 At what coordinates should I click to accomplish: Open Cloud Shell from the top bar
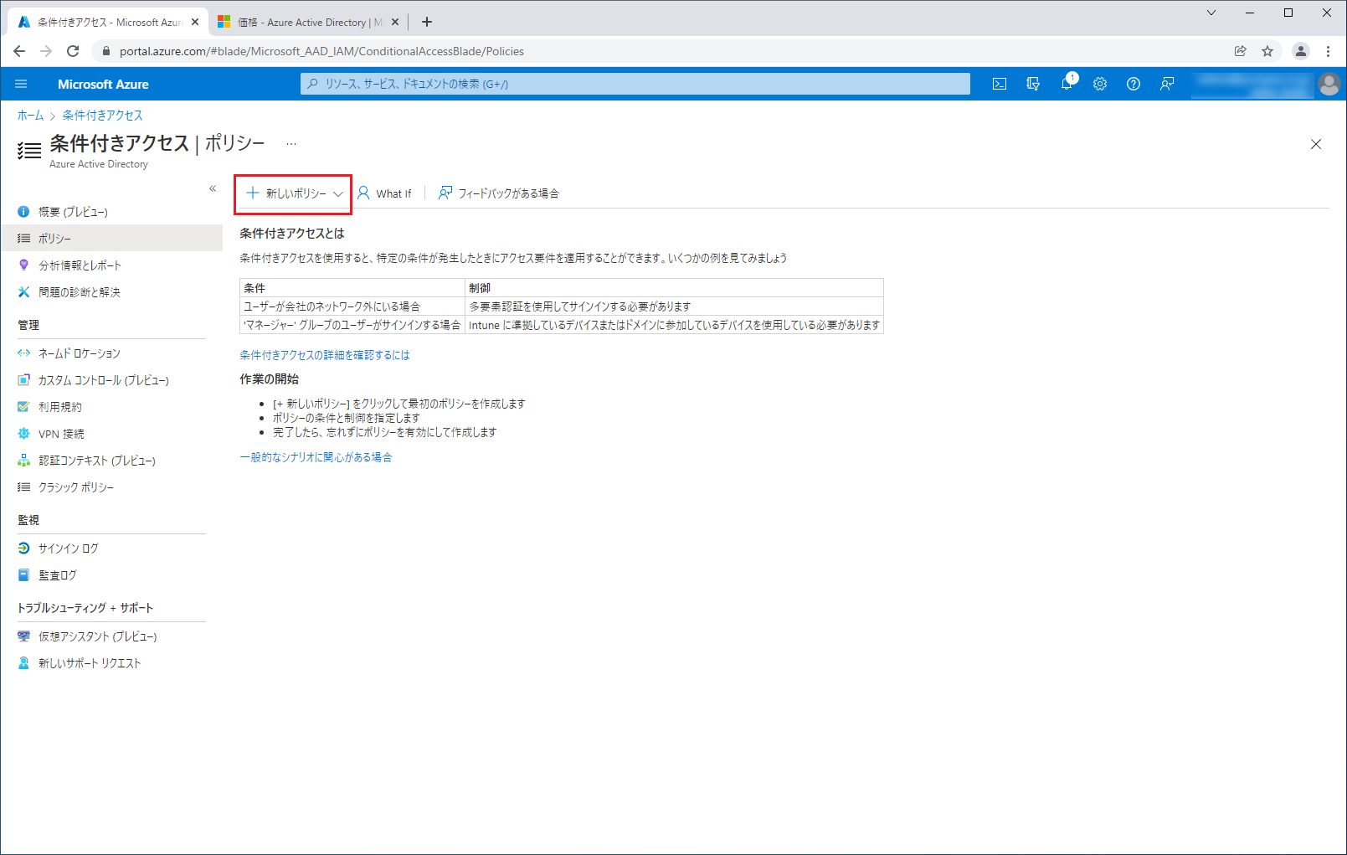1000,84
